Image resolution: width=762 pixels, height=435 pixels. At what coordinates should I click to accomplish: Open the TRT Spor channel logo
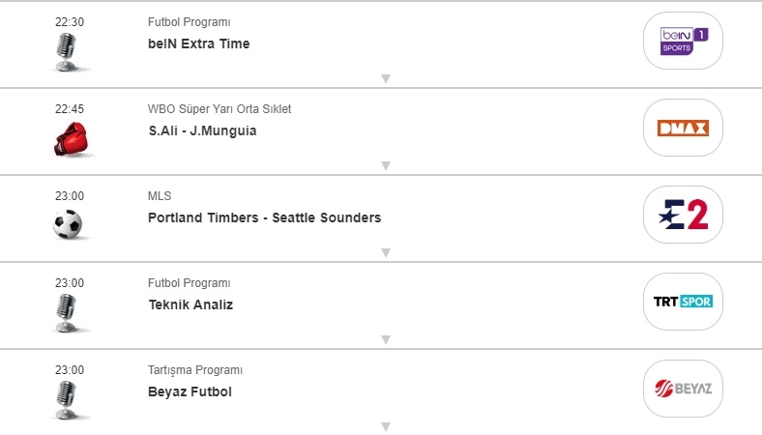[683, 302]
